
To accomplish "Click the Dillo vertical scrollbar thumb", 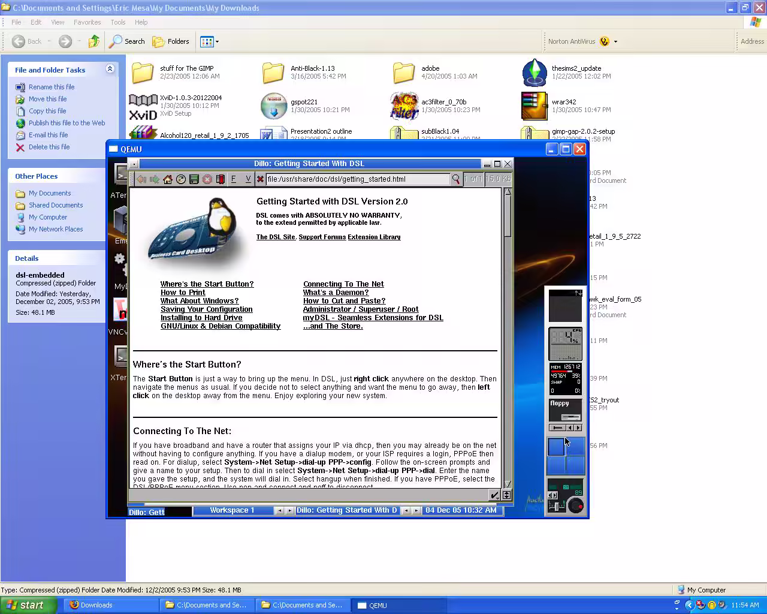I will [508, 216].
